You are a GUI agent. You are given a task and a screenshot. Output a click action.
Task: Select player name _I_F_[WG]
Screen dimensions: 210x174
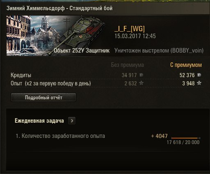(x=130, y=28)
